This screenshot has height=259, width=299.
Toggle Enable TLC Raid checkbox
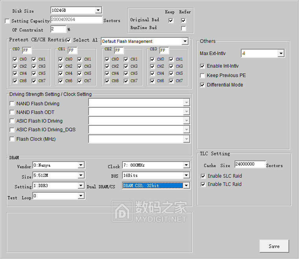(x=203, y=184)
